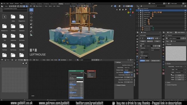The height and width of the screenshot is (105, 187).
Task: Click the image editor zoom magnifier icon
Action: tap(26, 63)
